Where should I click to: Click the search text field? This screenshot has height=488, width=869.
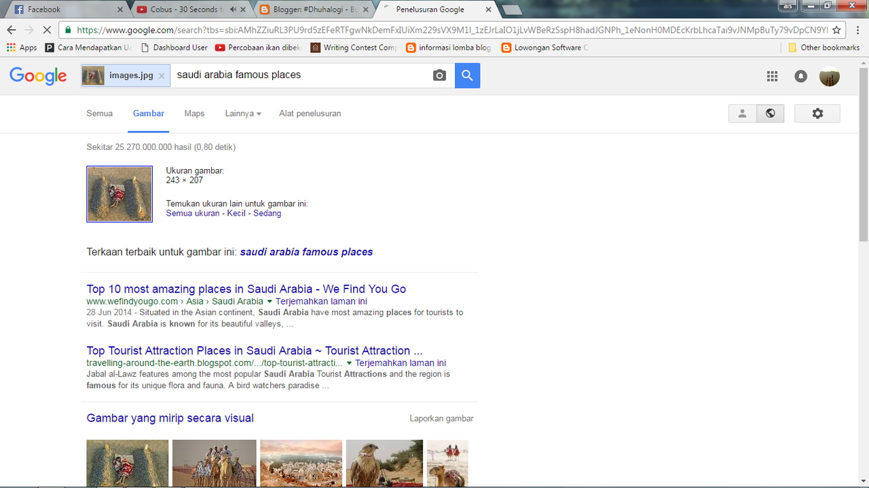click(300, 75)
